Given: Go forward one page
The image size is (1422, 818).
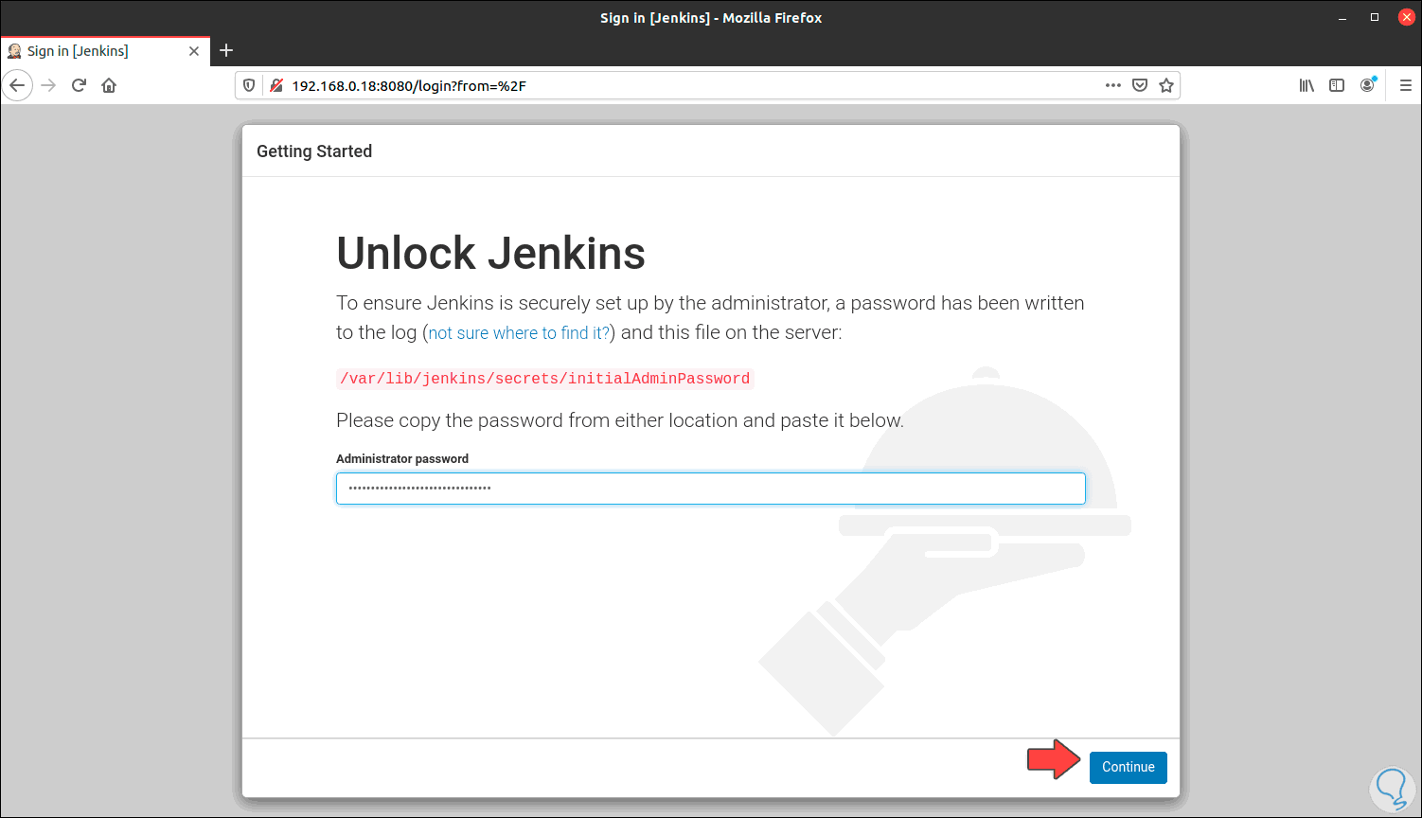Looking at the screenshot, I should [48, 85].
